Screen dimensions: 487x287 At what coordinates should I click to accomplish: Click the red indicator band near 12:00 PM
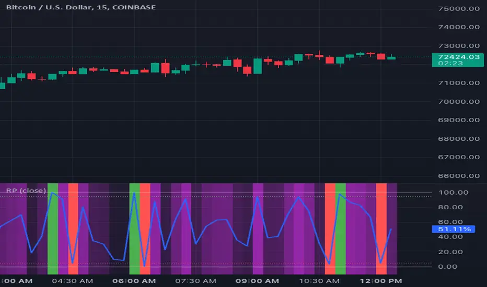click(x=381, y=229)
